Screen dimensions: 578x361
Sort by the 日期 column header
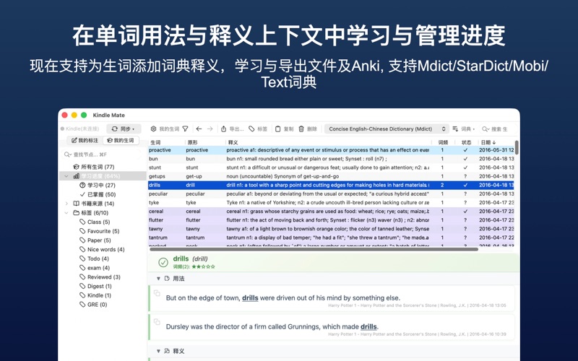(496, 142)
